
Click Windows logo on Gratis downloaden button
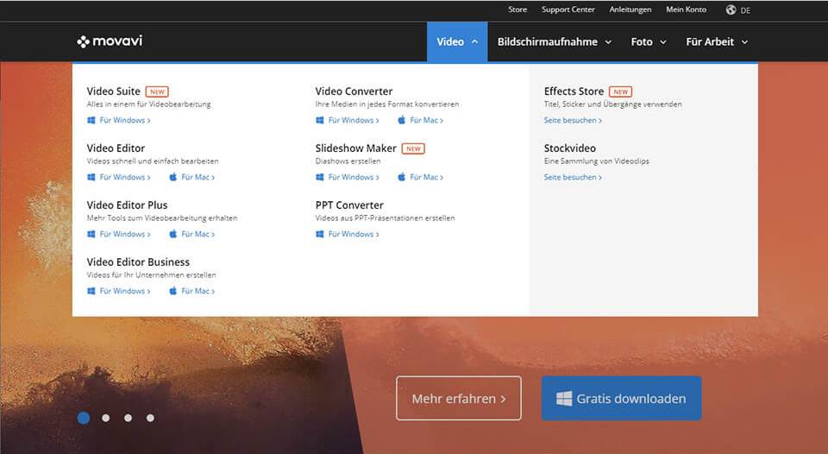tap(563, 399)
